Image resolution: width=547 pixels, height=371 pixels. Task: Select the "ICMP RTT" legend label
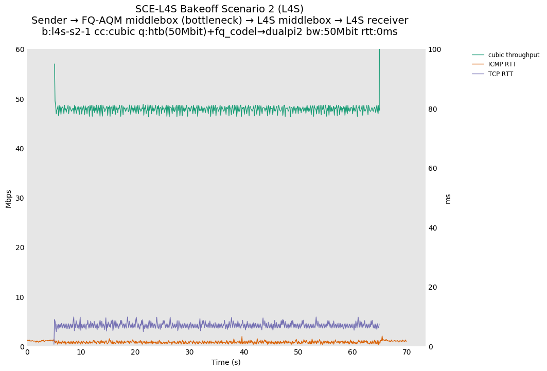[x=502, y=64]
